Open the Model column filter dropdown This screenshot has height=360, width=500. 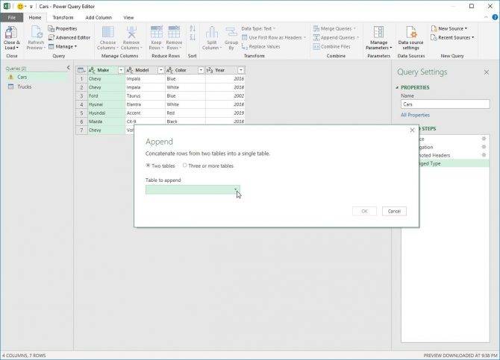coord(161,70)
